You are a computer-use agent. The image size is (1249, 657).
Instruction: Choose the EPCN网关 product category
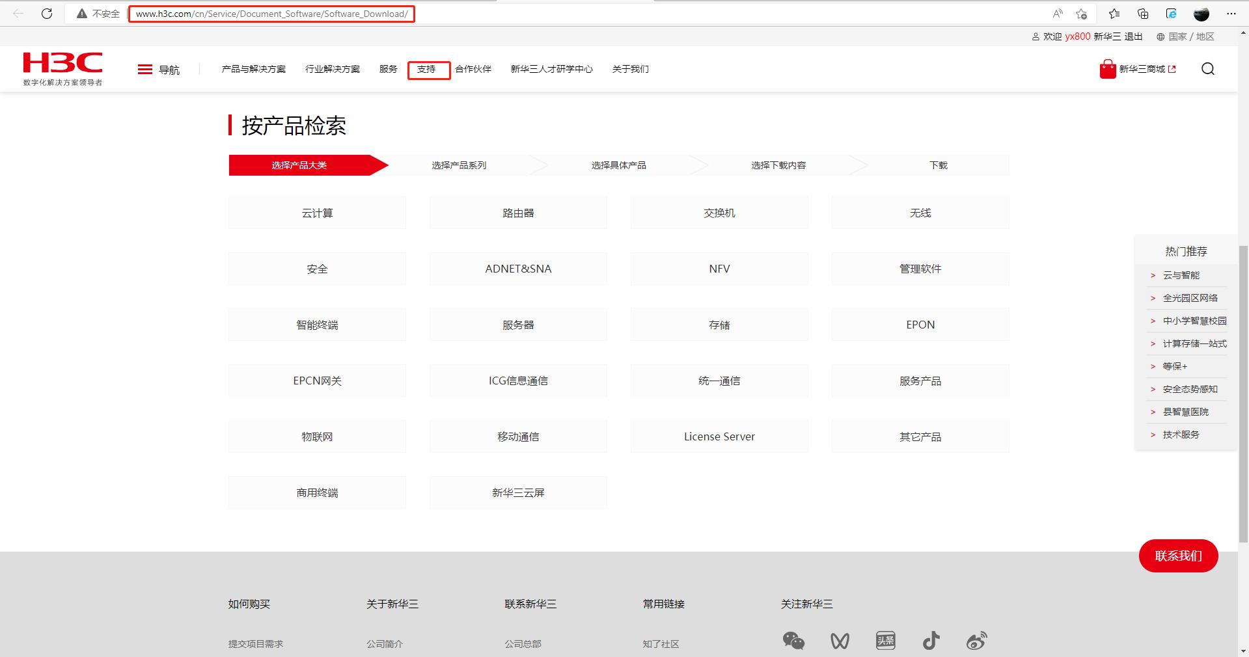(x=317, y=381)
